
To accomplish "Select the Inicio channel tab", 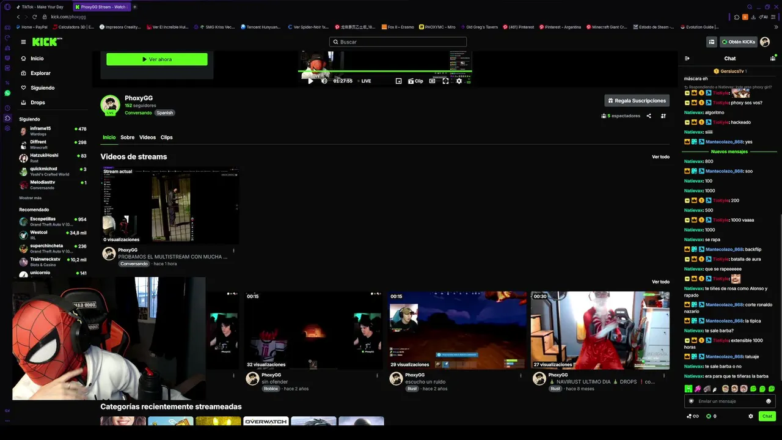I will [109, 137].
